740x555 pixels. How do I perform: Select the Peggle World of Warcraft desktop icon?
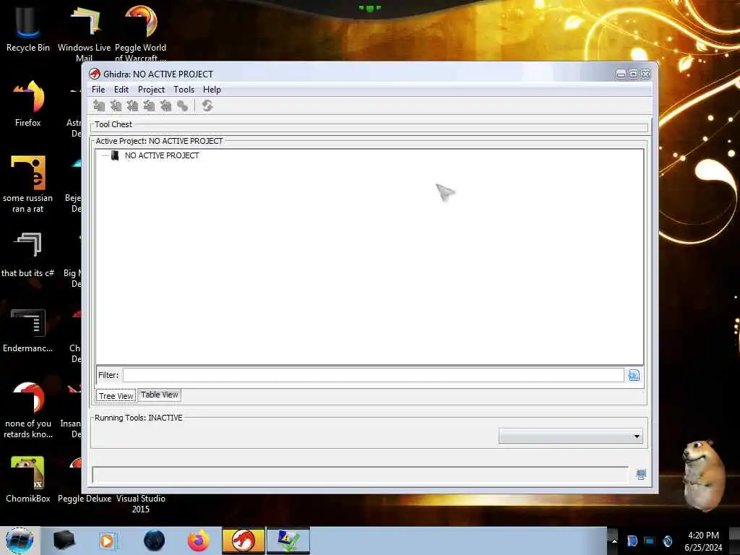click(x=141, y=33)
